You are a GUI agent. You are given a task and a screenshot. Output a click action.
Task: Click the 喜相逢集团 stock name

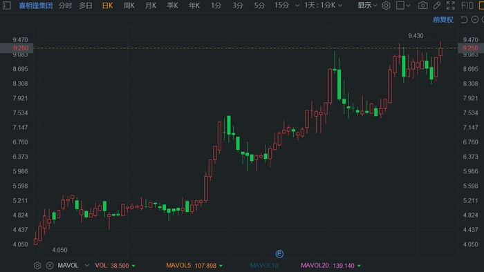click(x=36, y=6)
